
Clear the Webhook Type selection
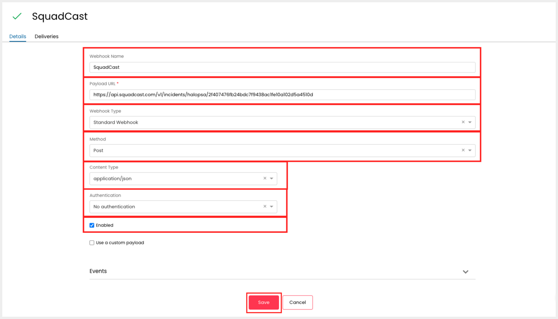click(463, 122)
